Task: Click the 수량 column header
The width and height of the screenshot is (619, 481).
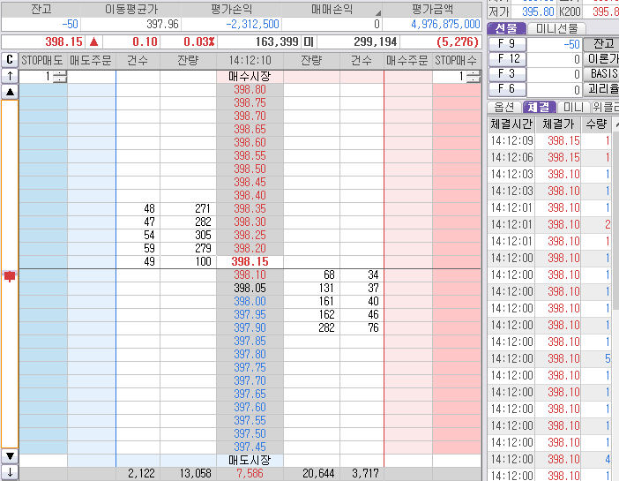Action: 596,124
